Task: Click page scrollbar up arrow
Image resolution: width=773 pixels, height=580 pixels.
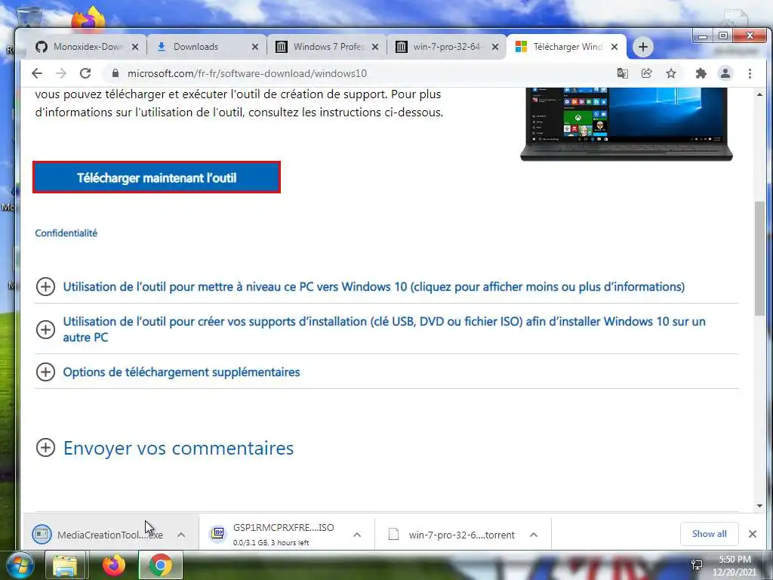Action: [x=759, y=94]
